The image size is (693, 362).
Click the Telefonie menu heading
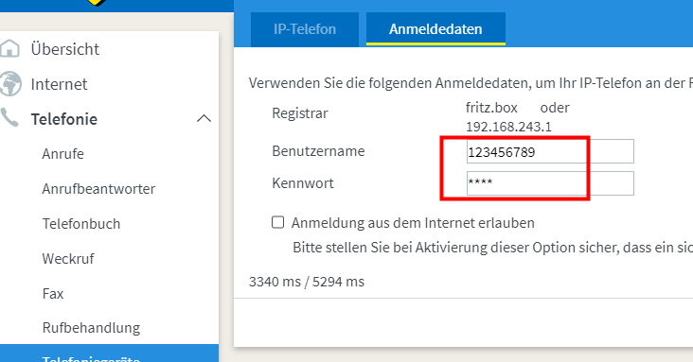coord(64,119)
